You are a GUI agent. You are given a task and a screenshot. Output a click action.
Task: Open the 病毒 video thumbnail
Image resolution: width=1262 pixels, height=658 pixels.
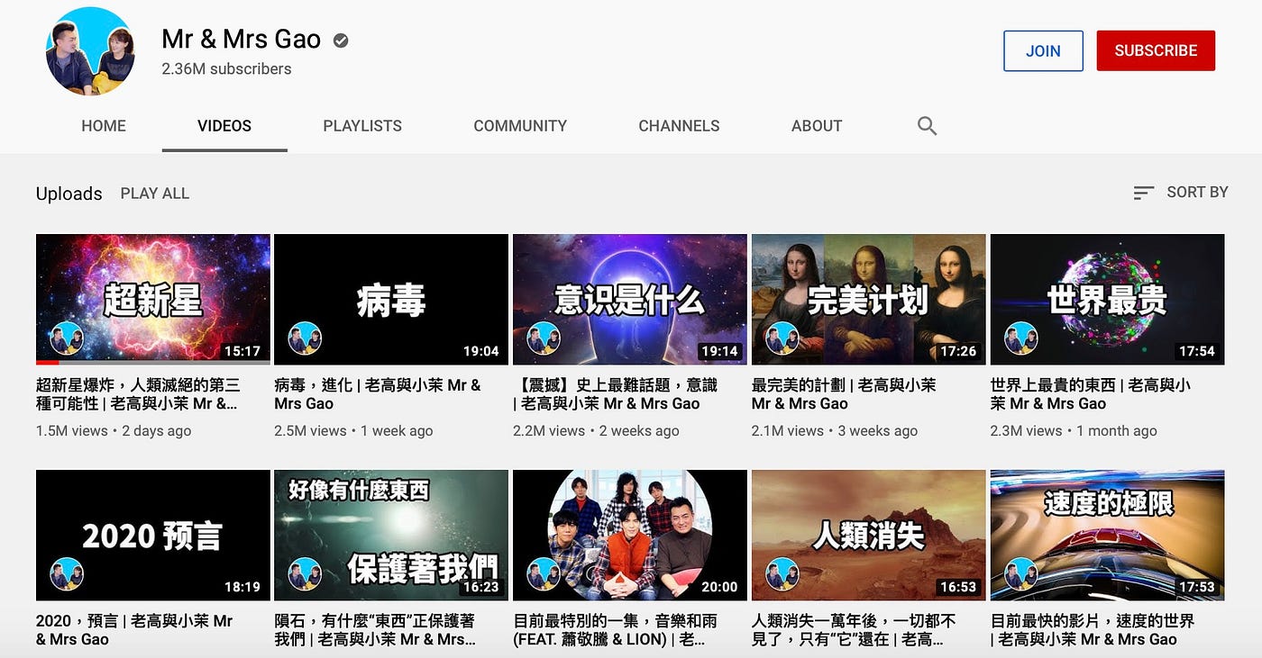391,300
